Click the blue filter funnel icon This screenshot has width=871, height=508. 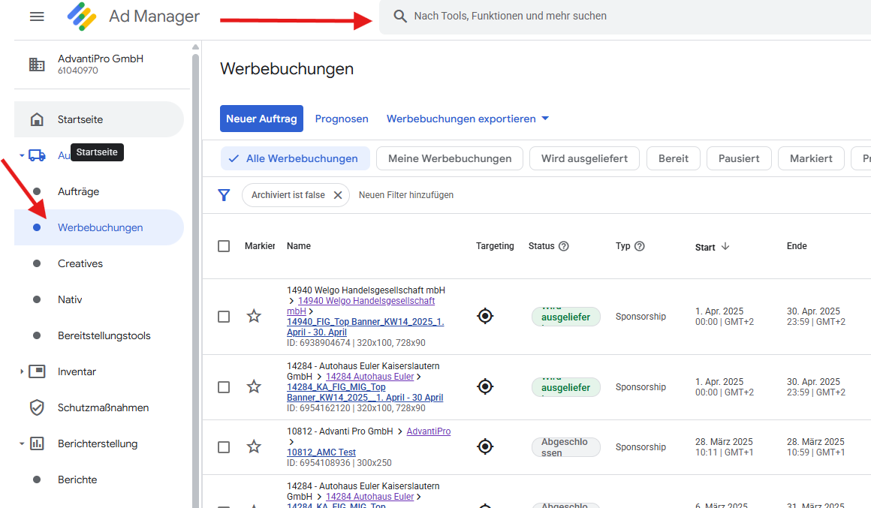click(224, 195)
